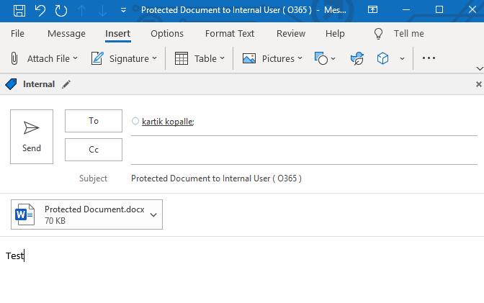
Task: Open ribbon display options icon
Action: tap(372, 10)
